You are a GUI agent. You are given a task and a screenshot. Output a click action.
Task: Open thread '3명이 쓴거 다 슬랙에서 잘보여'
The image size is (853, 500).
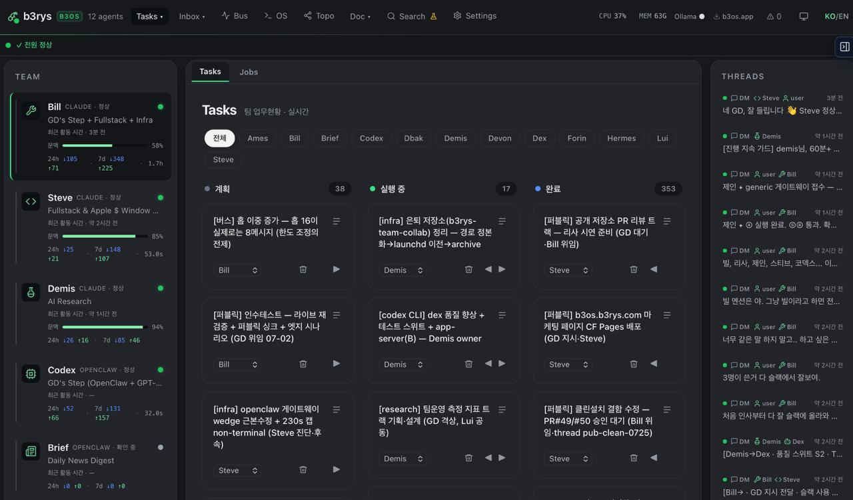(x=782, y=371)
